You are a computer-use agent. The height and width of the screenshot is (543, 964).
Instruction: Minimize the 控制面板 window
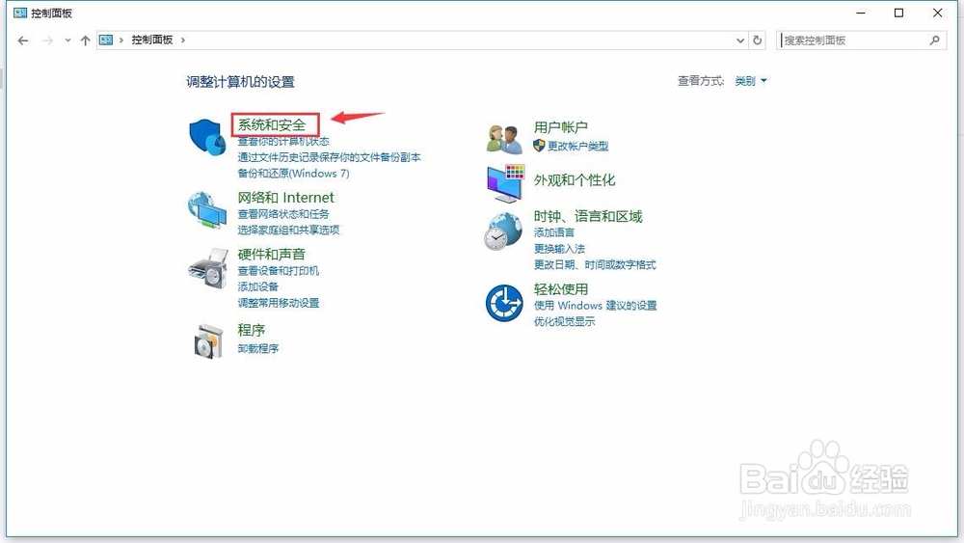pos(861,13)
